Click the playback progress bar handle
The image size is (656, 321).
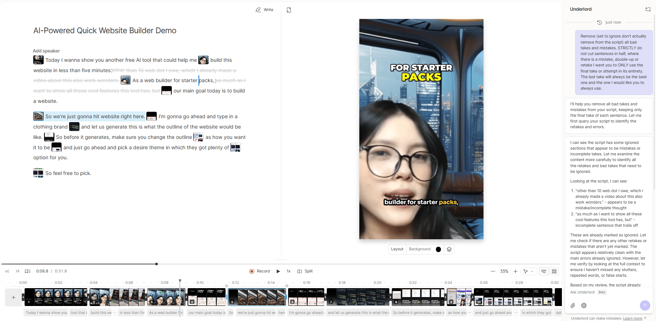point(156,264)
